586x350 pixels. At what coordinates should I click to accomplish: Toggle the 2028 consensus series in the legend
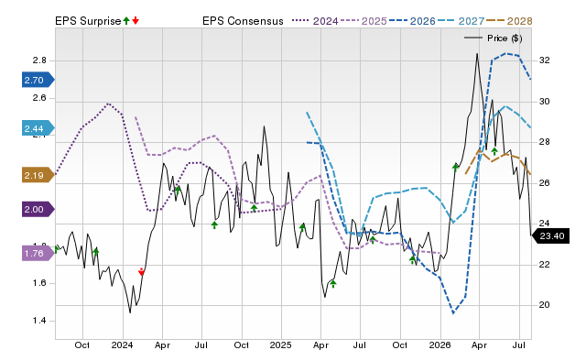(509, 21)
